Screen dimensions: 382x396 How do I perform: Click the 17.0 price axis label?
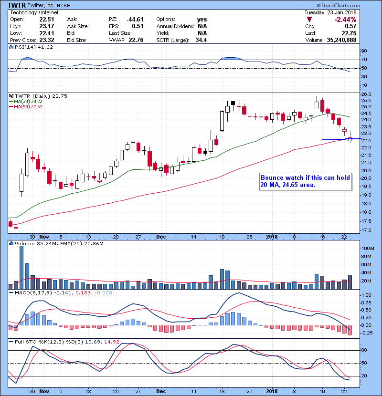(x=366, y=230)
